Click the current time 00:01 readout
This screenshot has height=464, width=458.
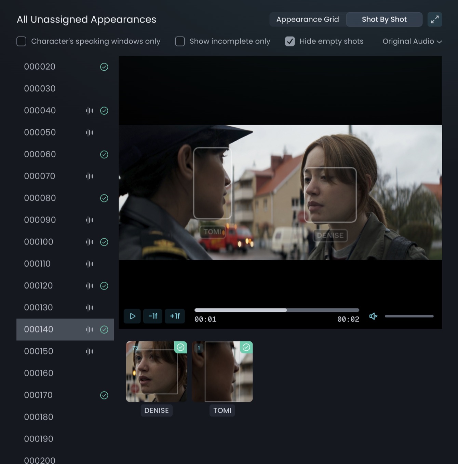pyautogui.click(x=205, y=320)
